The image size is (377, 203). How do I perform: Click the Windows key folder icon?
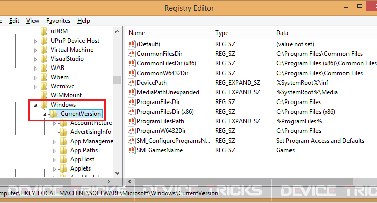[44, 105]
